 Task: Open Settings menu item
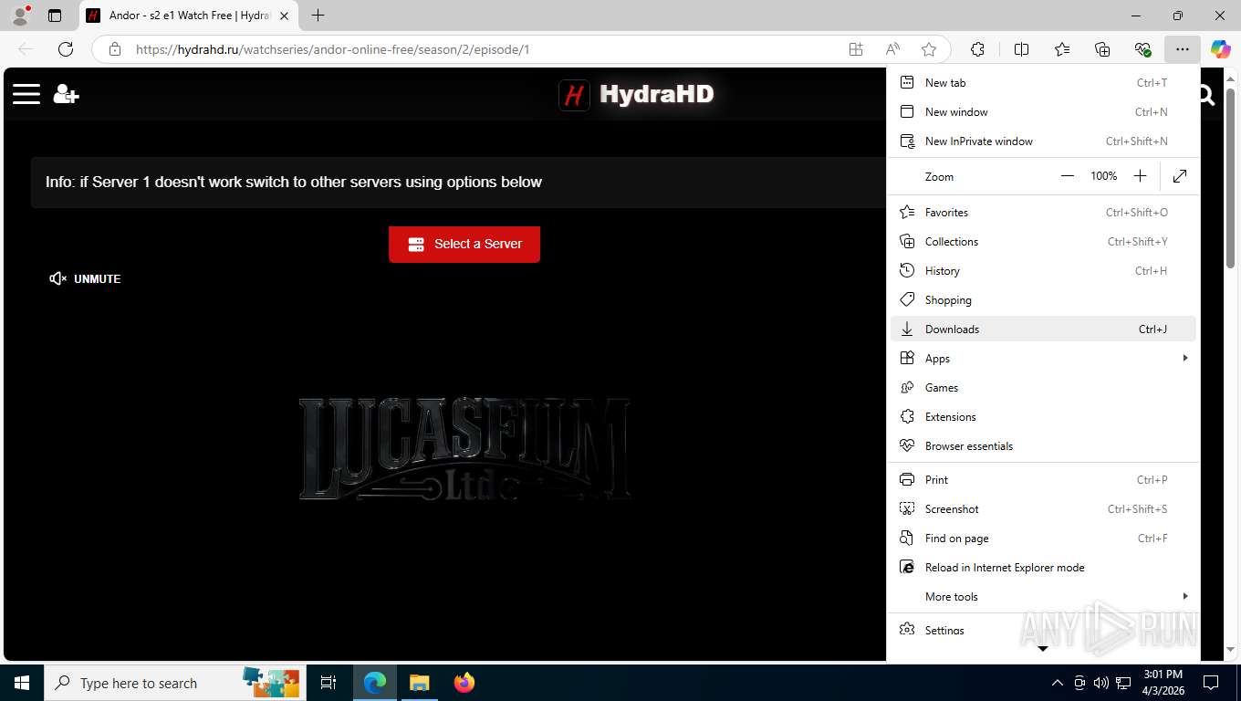click(x=1043, y=630)
